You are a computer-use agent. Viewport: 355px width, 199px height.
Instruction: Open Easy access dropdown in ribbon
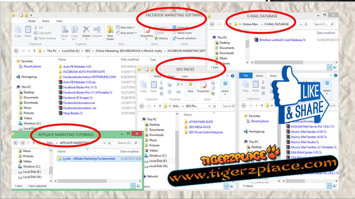pyautogui.click(x=126, y=33)
